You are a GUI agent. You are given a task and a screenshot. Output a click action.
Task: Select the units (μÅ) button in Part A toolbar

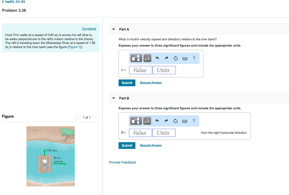[x=147, y=58]
